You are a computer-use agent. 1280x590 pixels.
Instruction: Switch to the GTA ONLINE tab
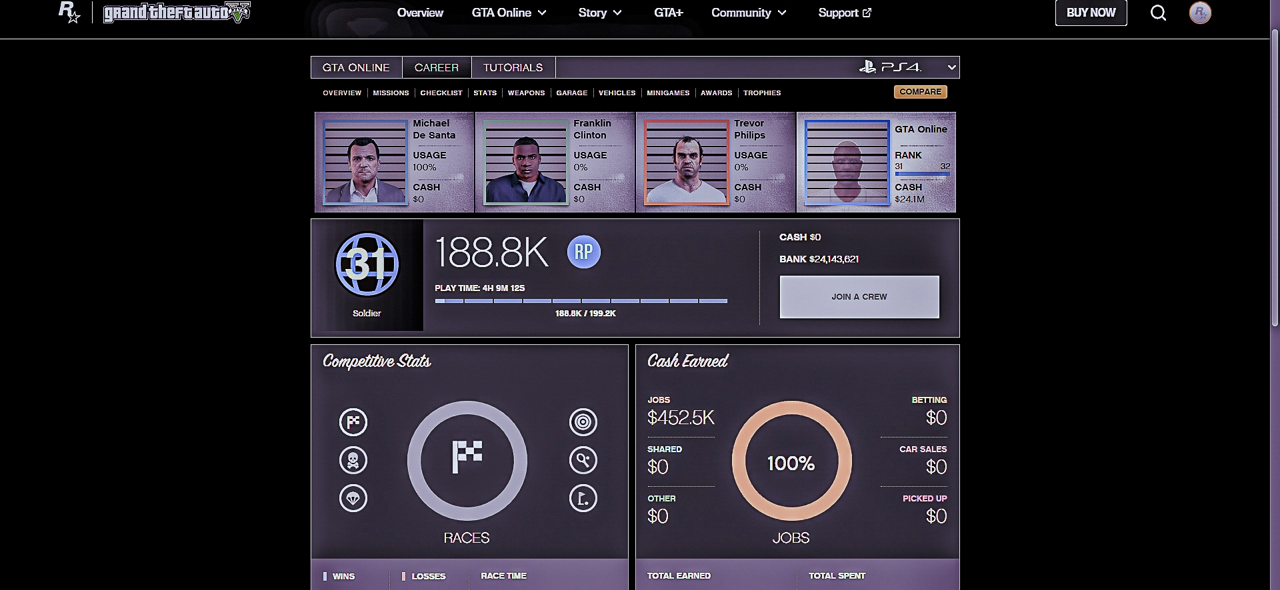point(356,67)
